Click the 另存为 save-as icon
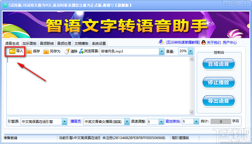Viewport: 252px width, 144px height. 46,51
